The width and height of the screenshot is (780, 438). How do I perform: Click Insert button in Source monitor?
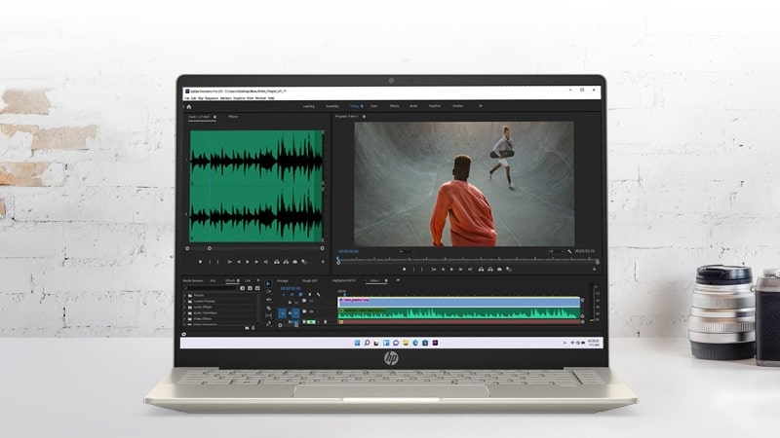coord(277,262)
